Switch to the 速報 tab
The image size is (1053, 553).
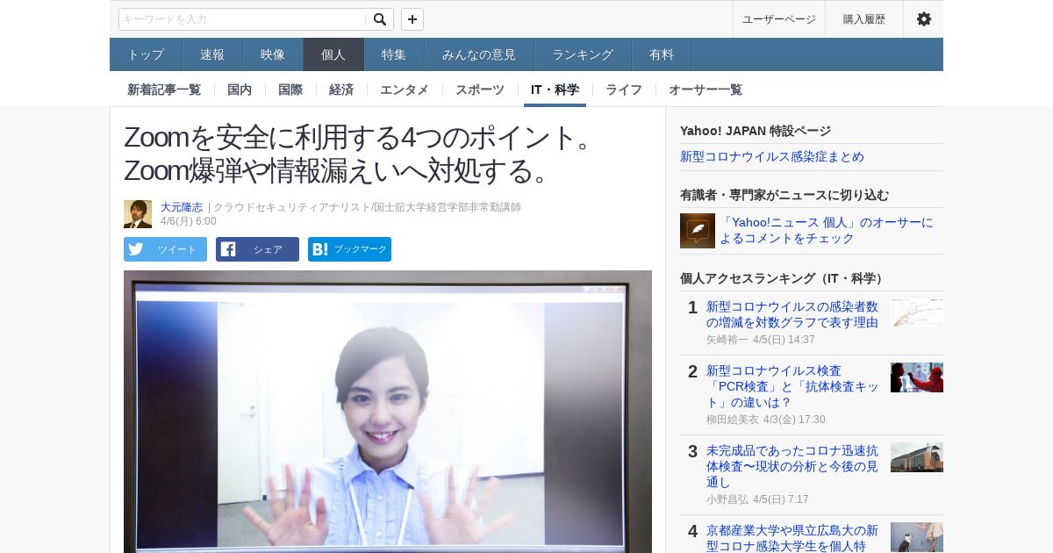click(x=212, y=54)
